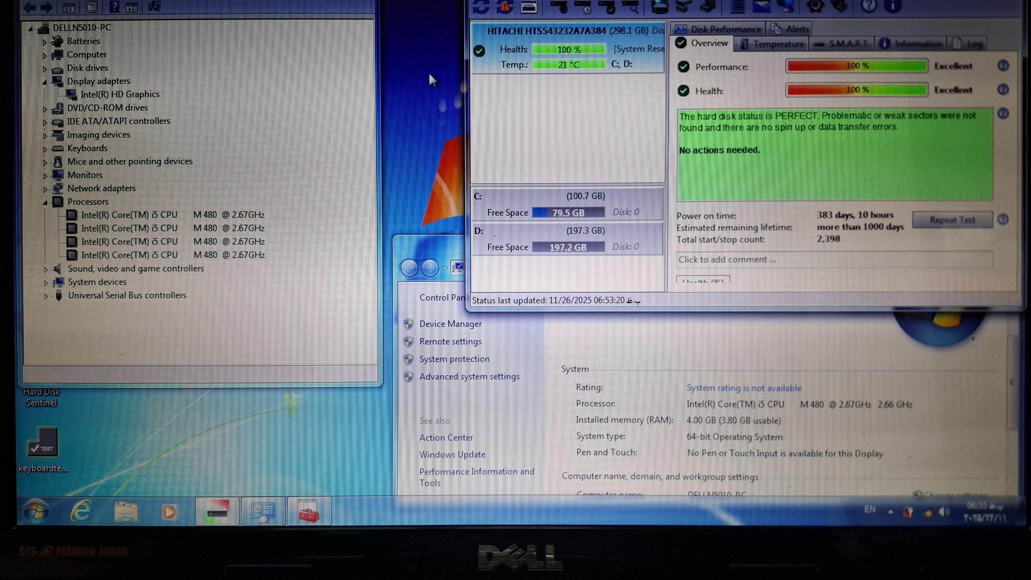The height and width of the screenshot is (580, 1031).
Task: Open Internet Explorer from the taskbar
Action: pyautogui.click(x=81, y=512)
